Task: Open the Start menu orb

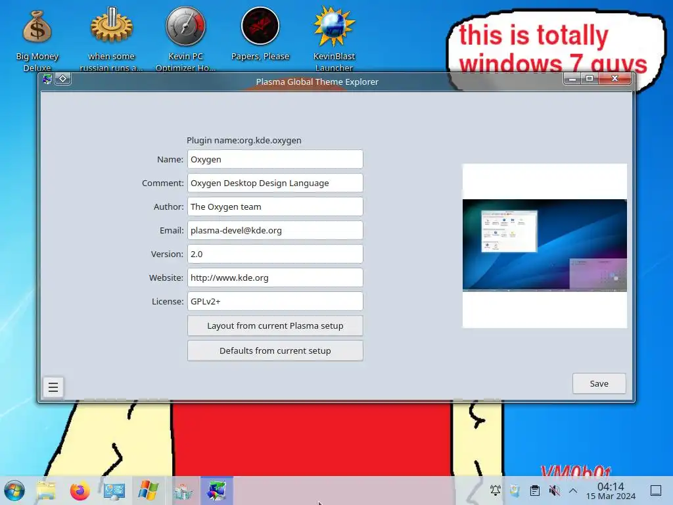Action: coord(14,491)
